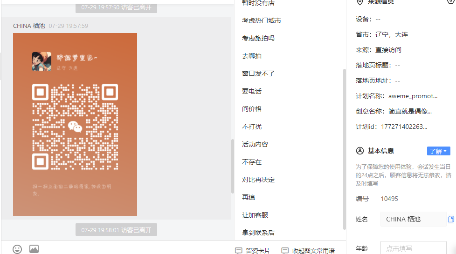Select the quick phrase 考虑旅拍吗
This screenshot has width=456, height=254.
(x=258, y=38)
